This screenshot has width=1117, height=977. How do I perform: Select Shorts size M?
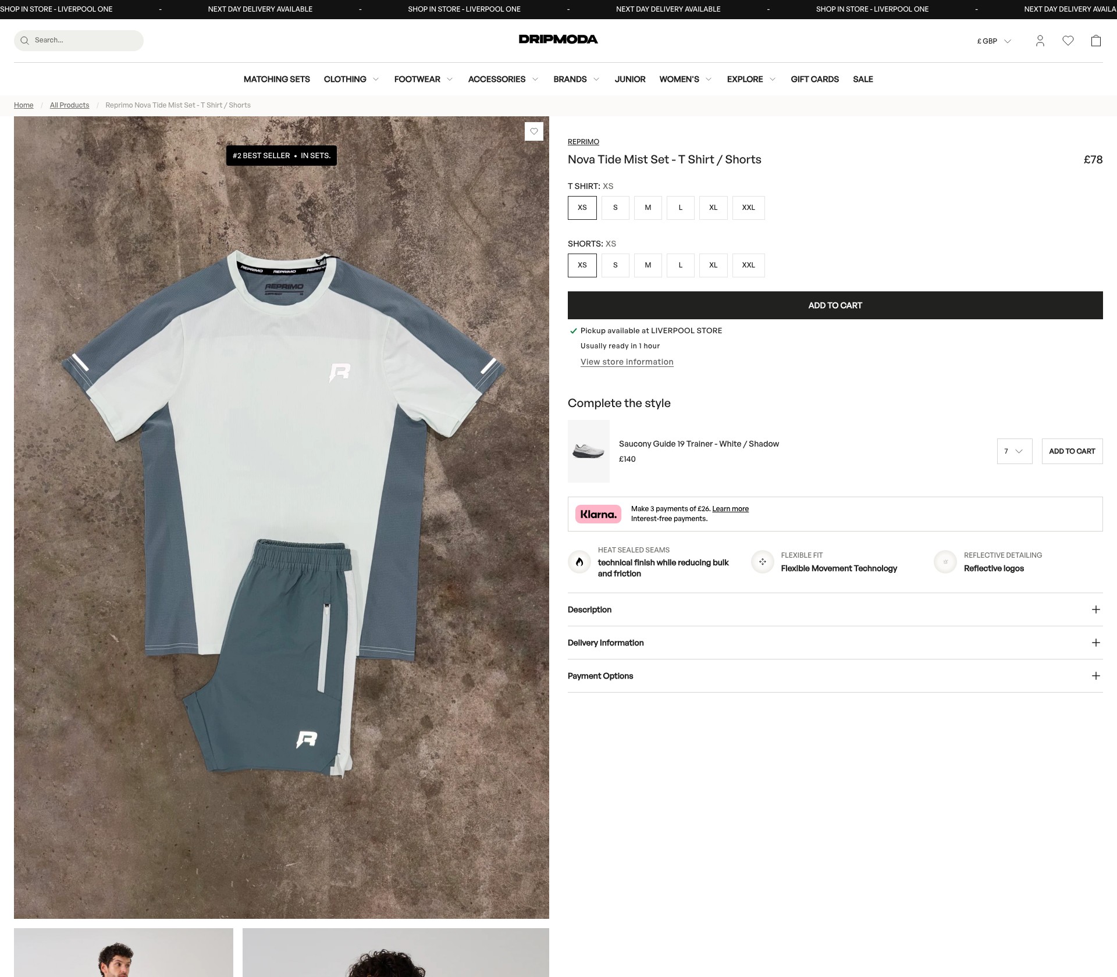click(648, 265)
